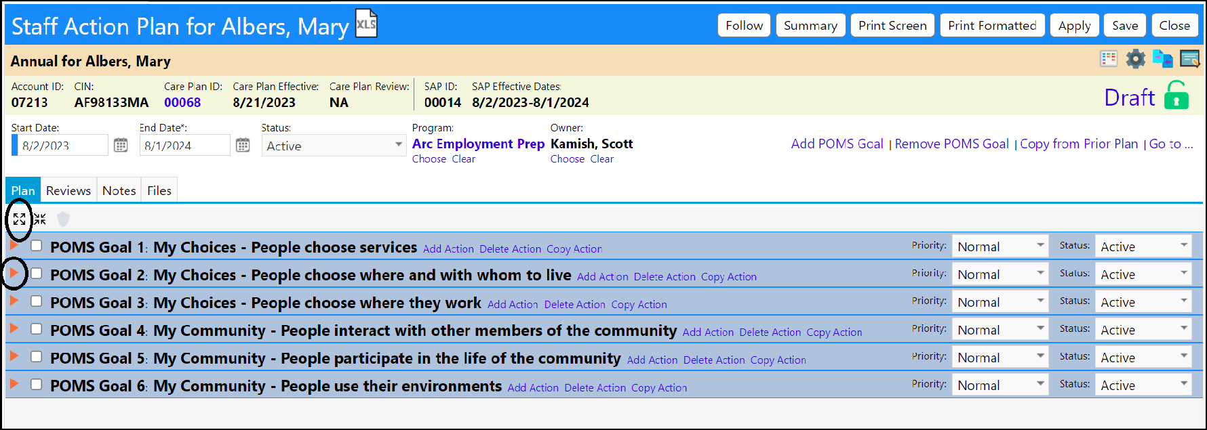The width and height of the screenshot is (1207, 430).
Task: Expand all goals icon
Action: tap(19, 219)
